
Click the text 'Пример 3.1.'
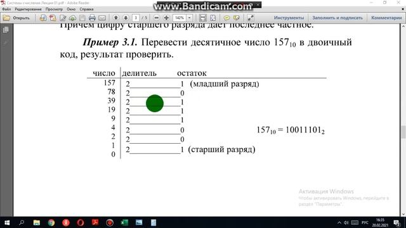[110, 42]
